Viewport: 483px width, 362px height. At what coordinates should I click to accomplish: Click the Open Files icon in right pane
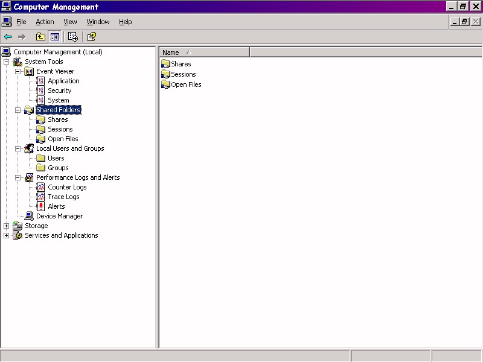click(x=165, y=84)
